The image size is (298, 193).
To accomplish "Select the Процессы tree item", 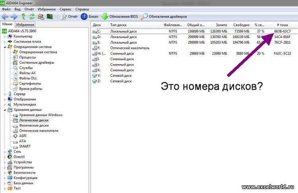I will click(27, 57).
